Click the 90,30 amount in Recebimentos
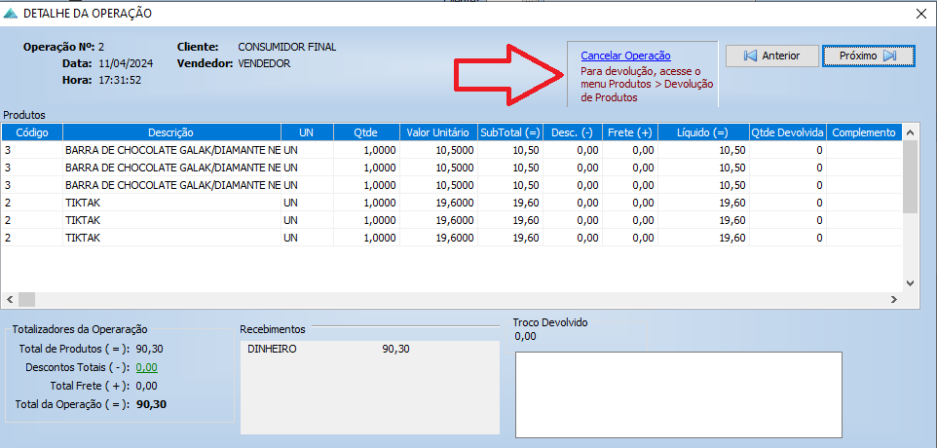This screenshot has height=448, width=937. (395, 349)
